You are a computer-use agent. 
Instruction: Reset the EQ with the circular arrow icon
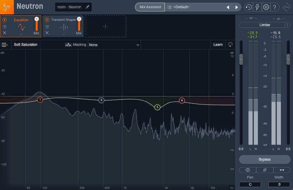(230, 45)
